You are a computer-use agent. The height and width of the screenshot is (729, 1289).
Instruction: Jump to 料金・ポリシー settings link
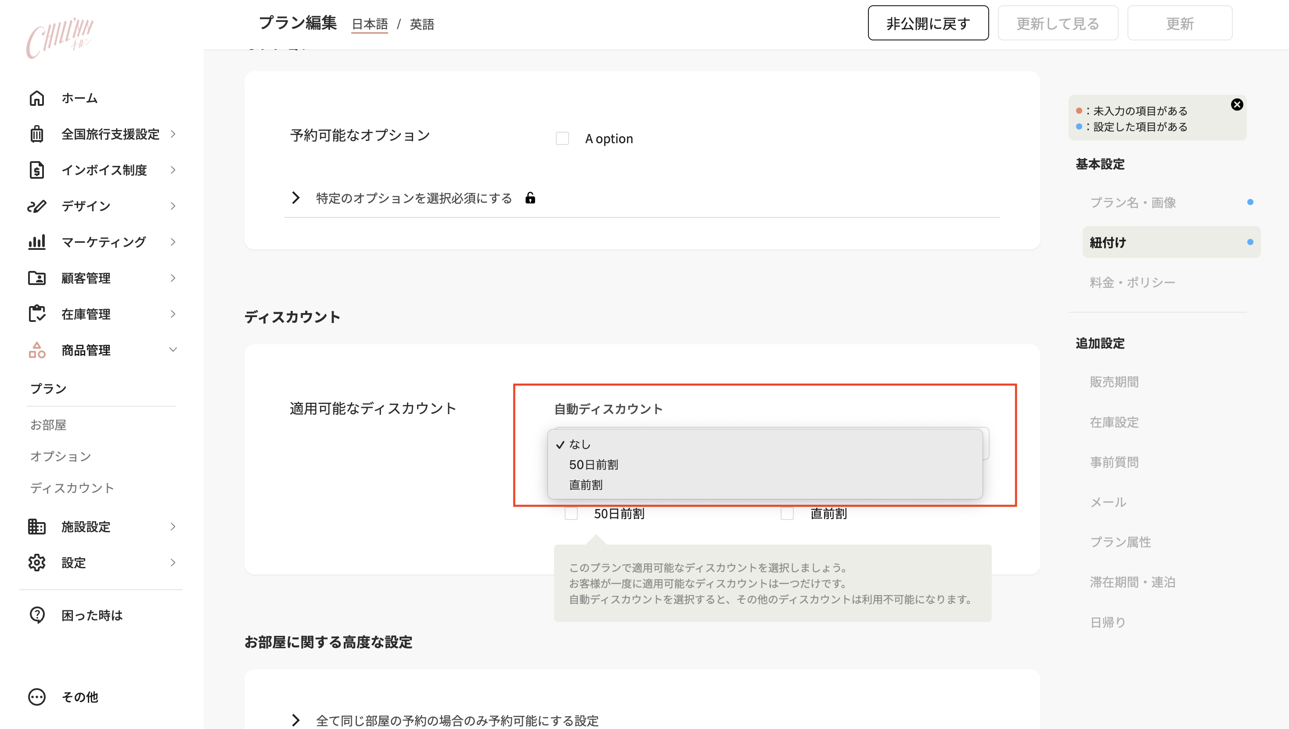[x=1133, y=282]
